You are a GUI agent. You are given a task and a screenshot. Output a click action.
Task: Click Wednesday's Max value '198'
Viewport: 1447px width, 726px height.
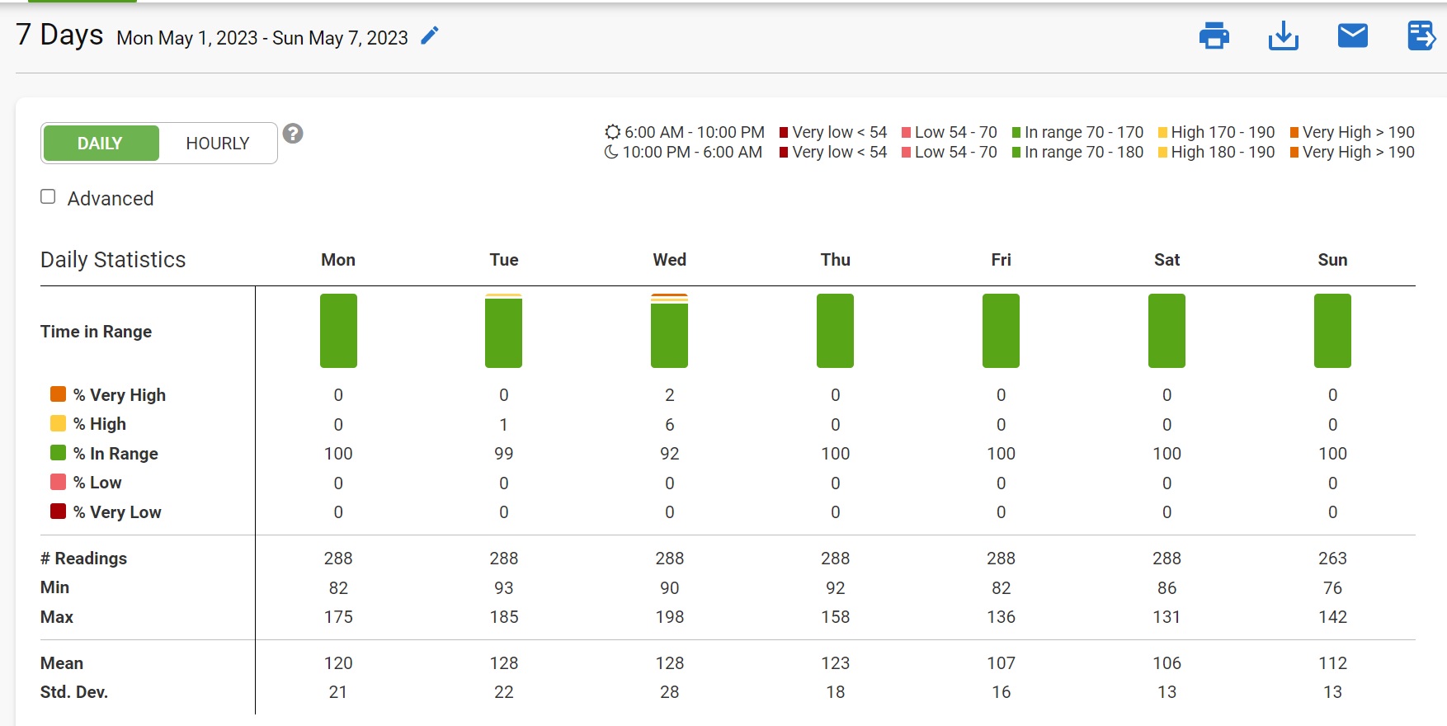pyautogui.click(x=669, y=617)
